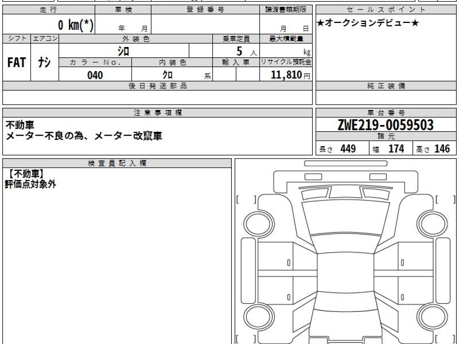Viewport: 459px width, 344px height.
Task: Select the seating capacity value "5 人"
Action: pyautogui.click(x=246, y=51)
